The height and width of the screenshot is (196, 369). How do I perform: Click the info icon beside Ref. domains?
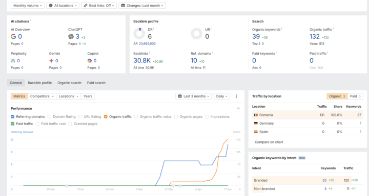tap(212, 53)
